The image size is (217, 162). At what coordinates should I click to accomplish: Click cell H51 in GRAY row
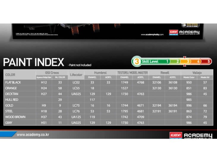(44, 123)
